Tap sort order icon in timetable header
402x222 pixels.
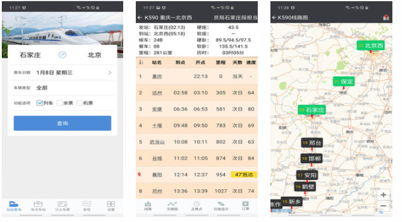pos(141,62)
